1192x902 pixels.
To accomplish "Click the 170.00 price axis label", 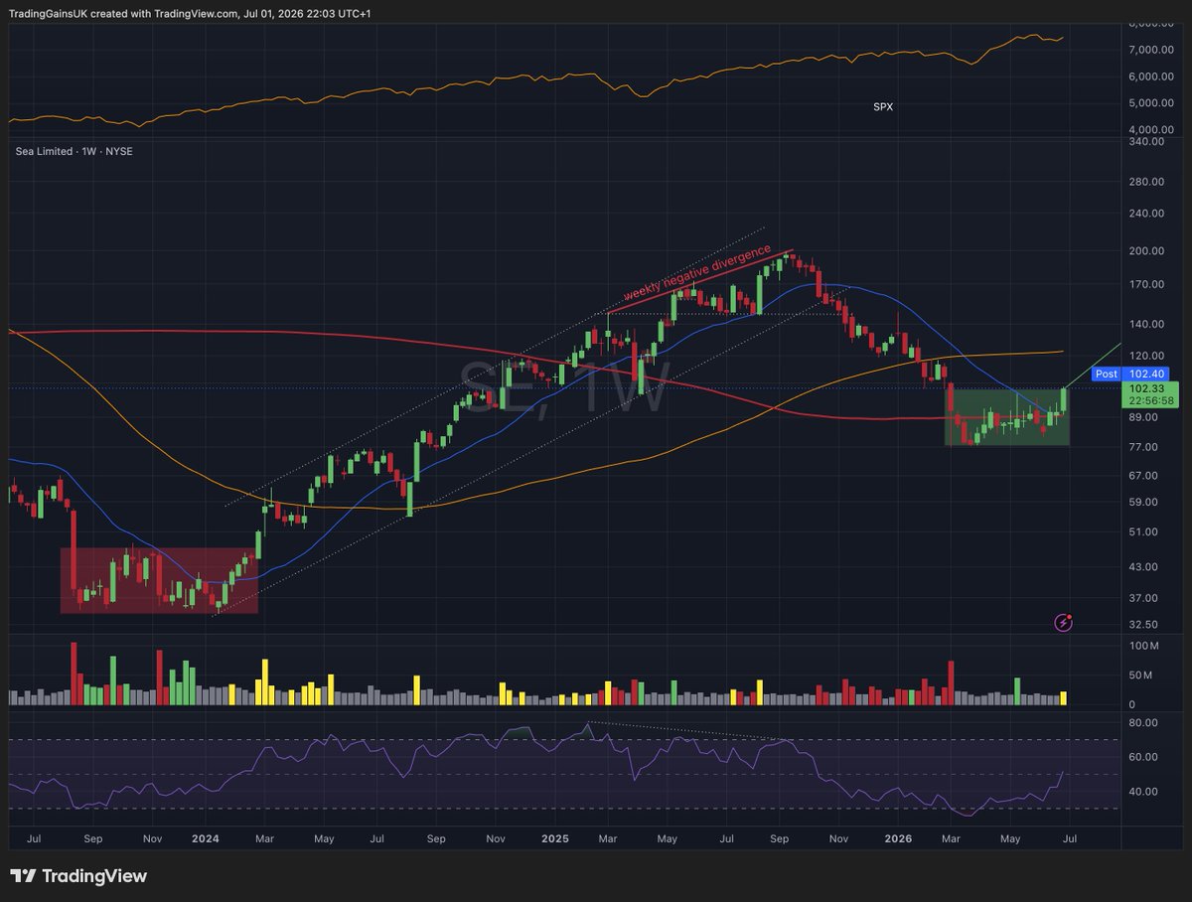I will [x=1146, y=284].
